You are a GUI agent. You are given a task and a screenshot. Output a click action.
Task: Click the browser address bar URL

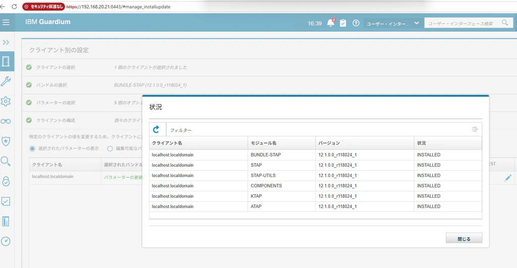[118, 7]
